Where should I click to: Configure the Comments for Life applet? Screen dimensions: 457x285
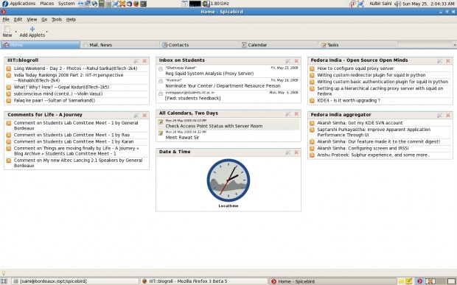(136, 116)
